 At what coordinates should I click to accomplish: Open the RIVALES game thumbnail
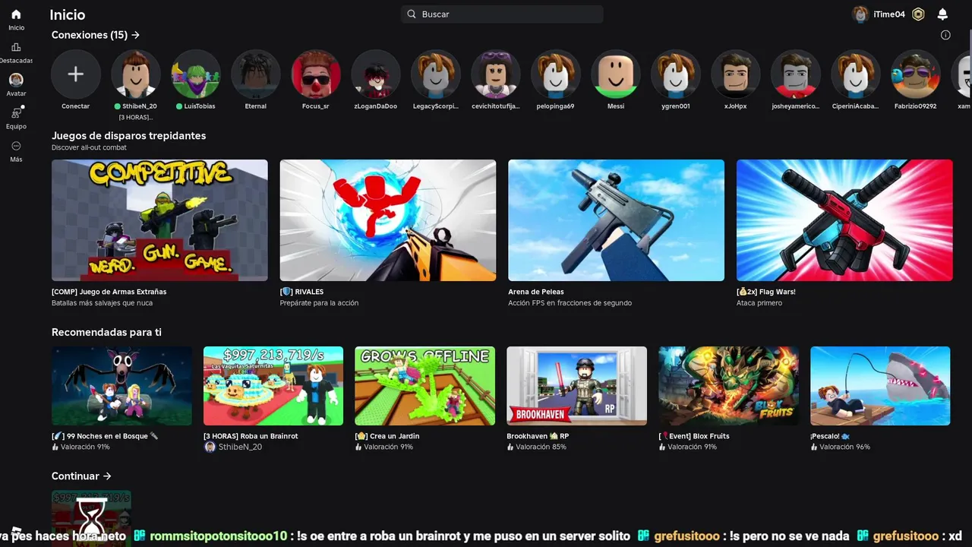(388, 220)
